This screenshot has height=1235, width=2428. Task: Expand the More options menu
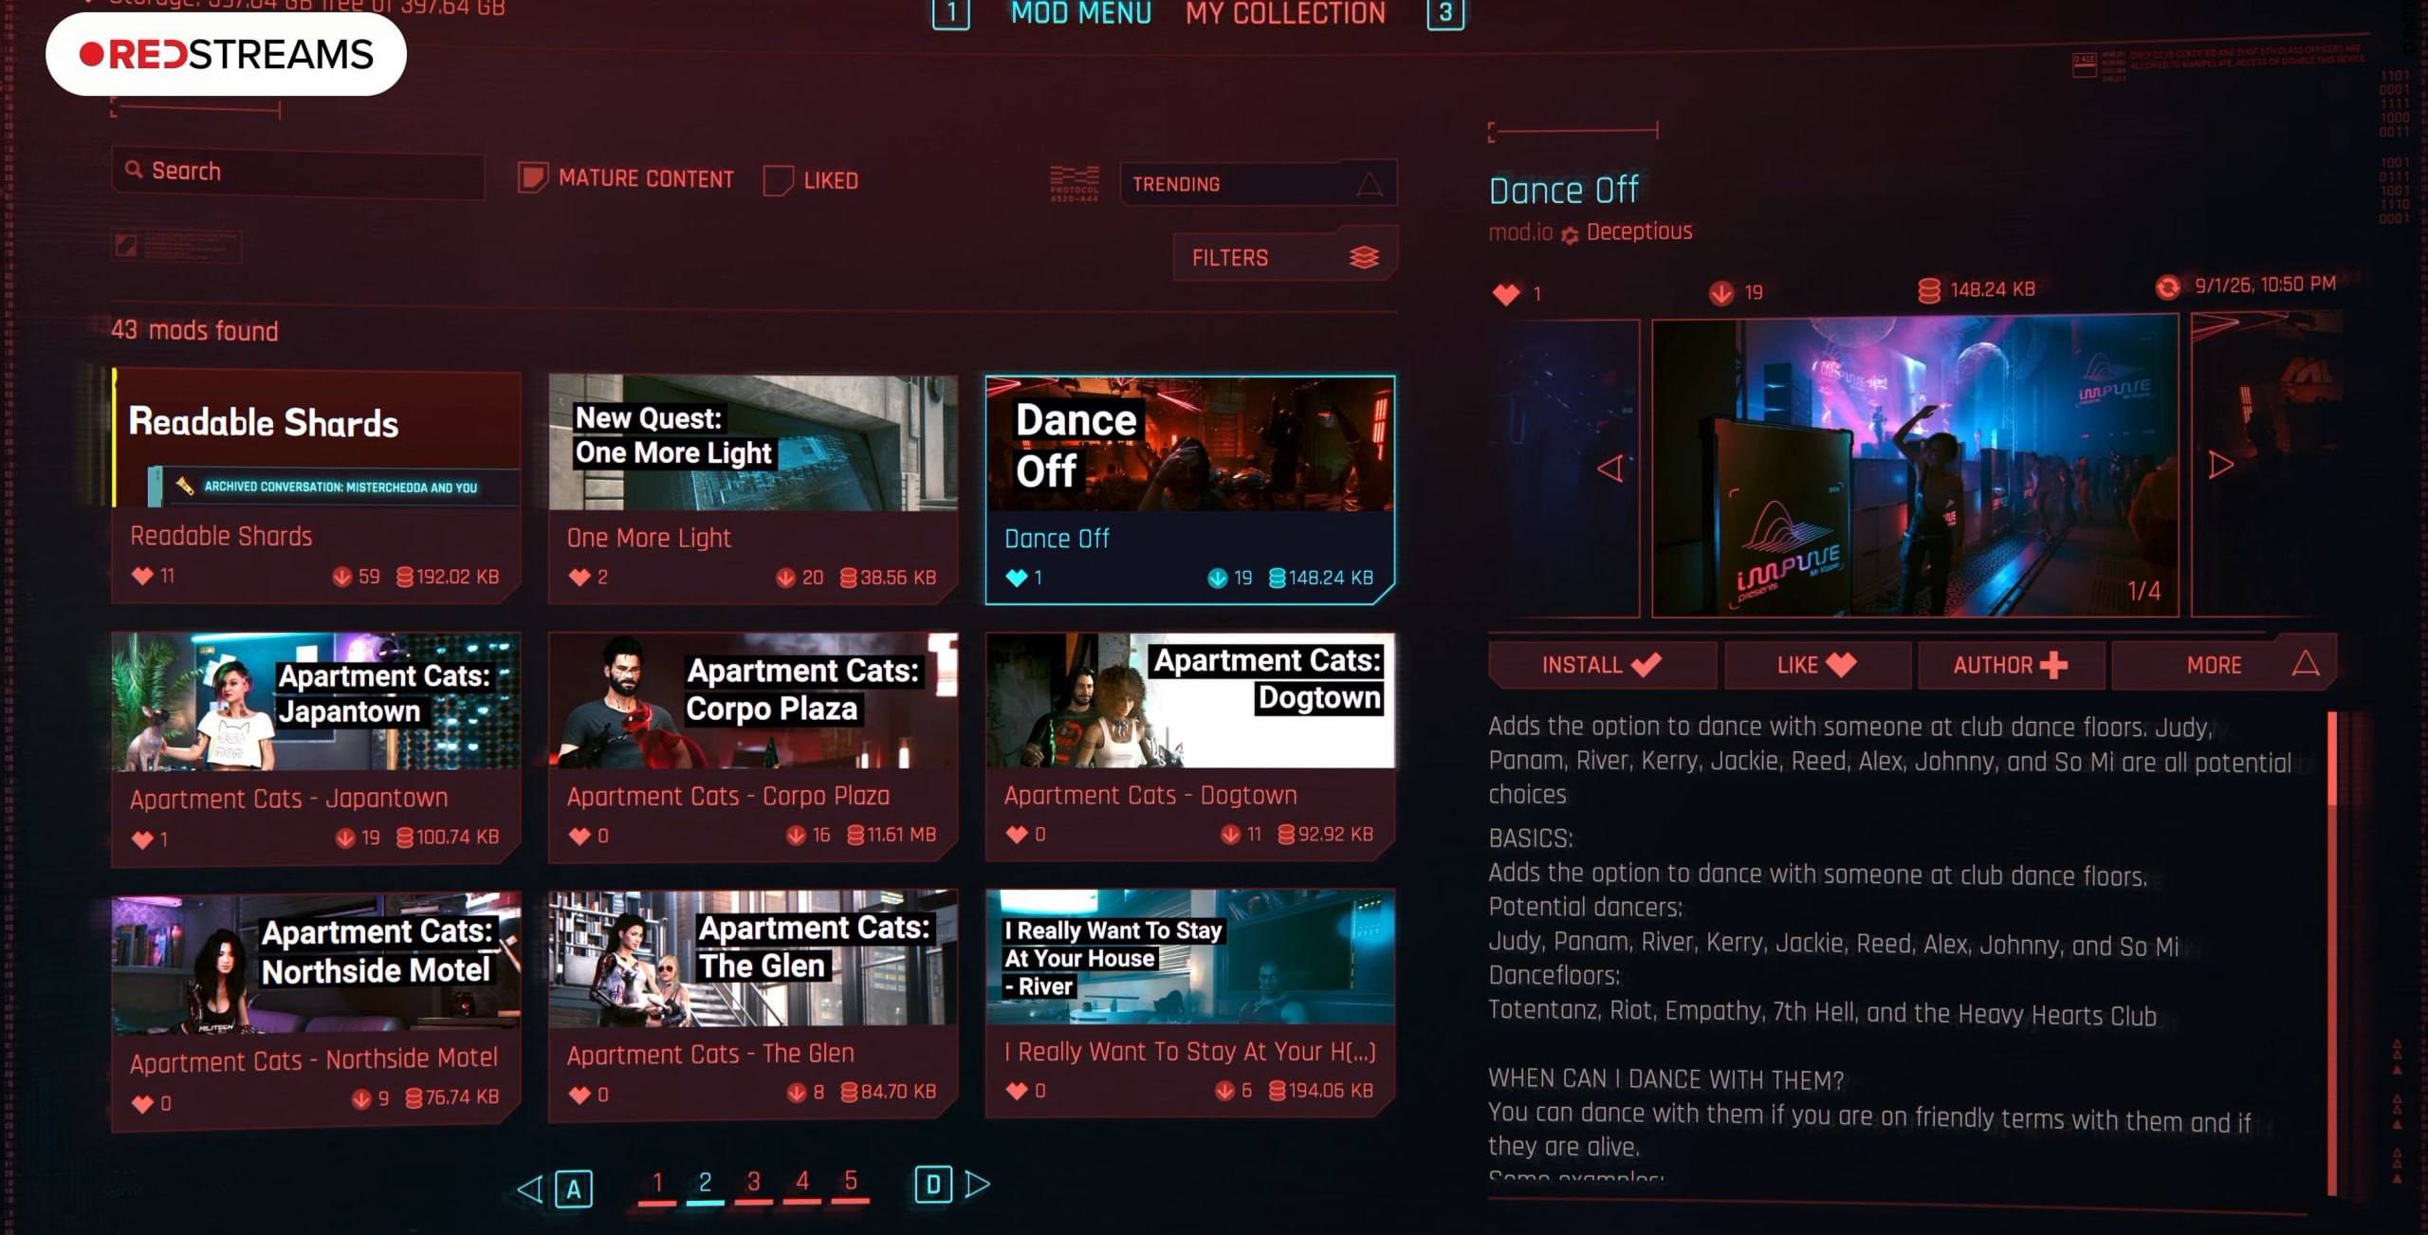click(2223, 665)
